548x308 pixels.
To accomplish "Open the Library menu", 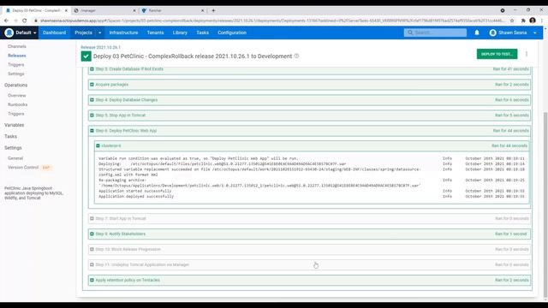I will (x=180, y=33).
